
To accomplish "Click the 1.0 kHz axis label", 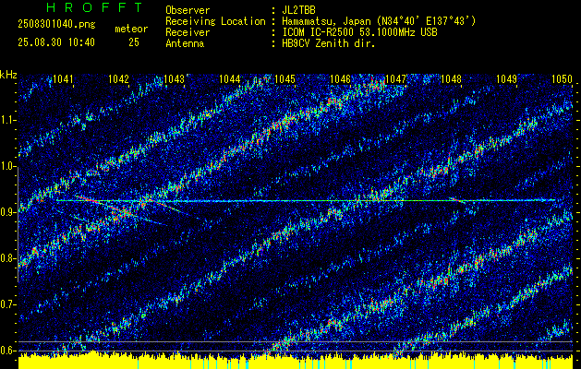I will tap(8, 167).
